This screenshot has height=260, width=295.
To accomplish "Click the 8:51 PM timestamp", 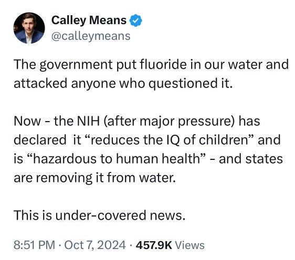I will click(35, 245).
